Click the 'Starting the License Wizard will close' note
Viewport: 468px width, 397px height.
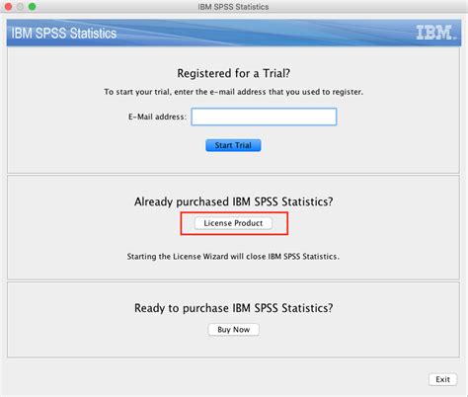point(233,257)
